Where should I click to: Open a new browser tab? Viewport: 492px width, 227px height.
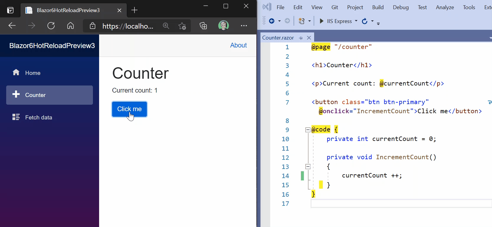tap(134, 10)
